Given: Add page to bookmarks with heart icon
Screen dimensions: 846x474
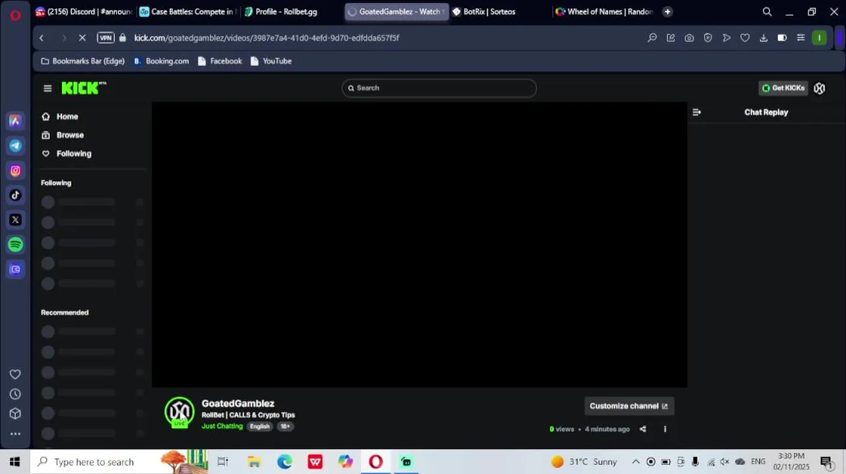Looking at the screenshot, I should pyautogui.click(x=745, y=38).
